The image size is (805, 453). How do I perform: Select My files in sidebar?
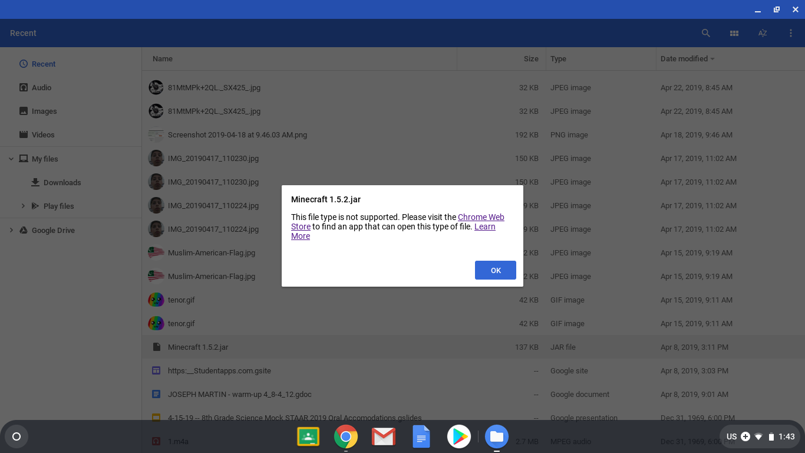(x=45, y=159)
